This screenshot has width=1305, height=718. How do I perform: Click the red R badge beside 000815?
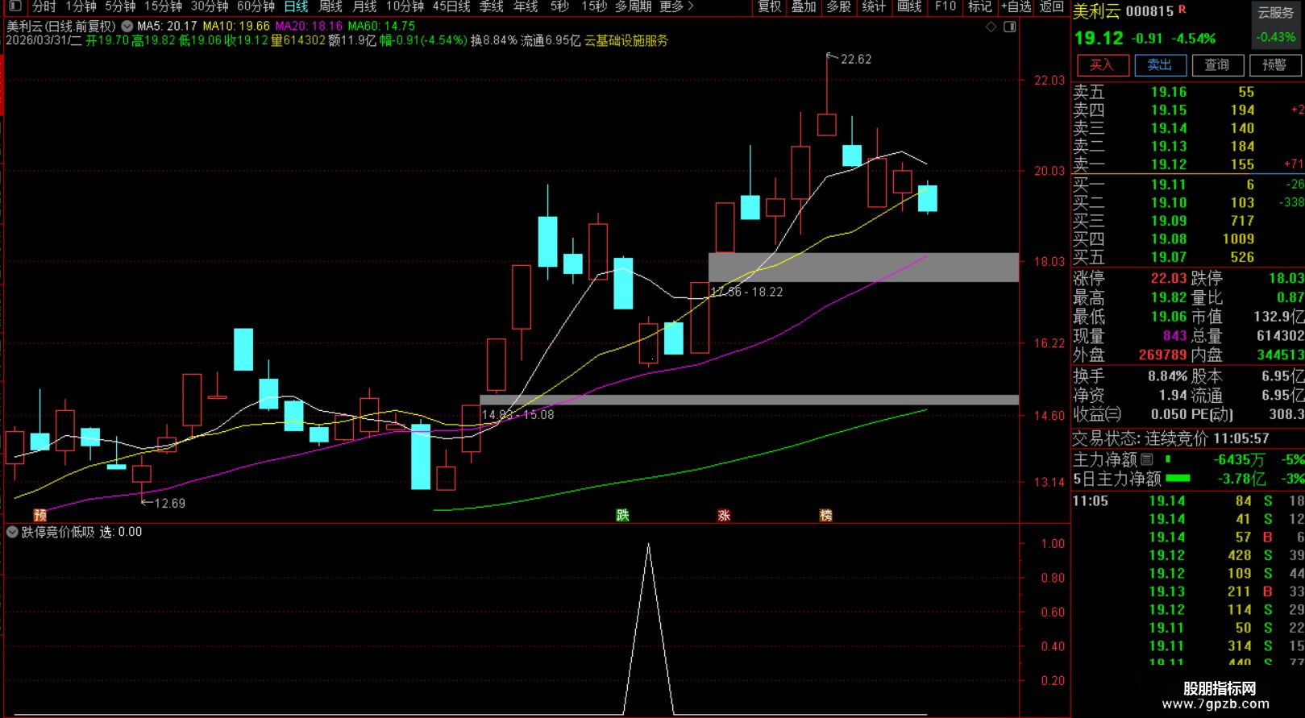1182,10
